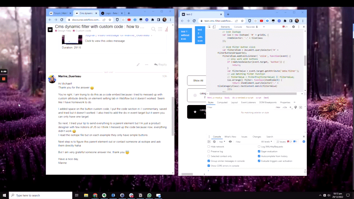Clear the console with the prohibition icon

click(x=215, y=142)
